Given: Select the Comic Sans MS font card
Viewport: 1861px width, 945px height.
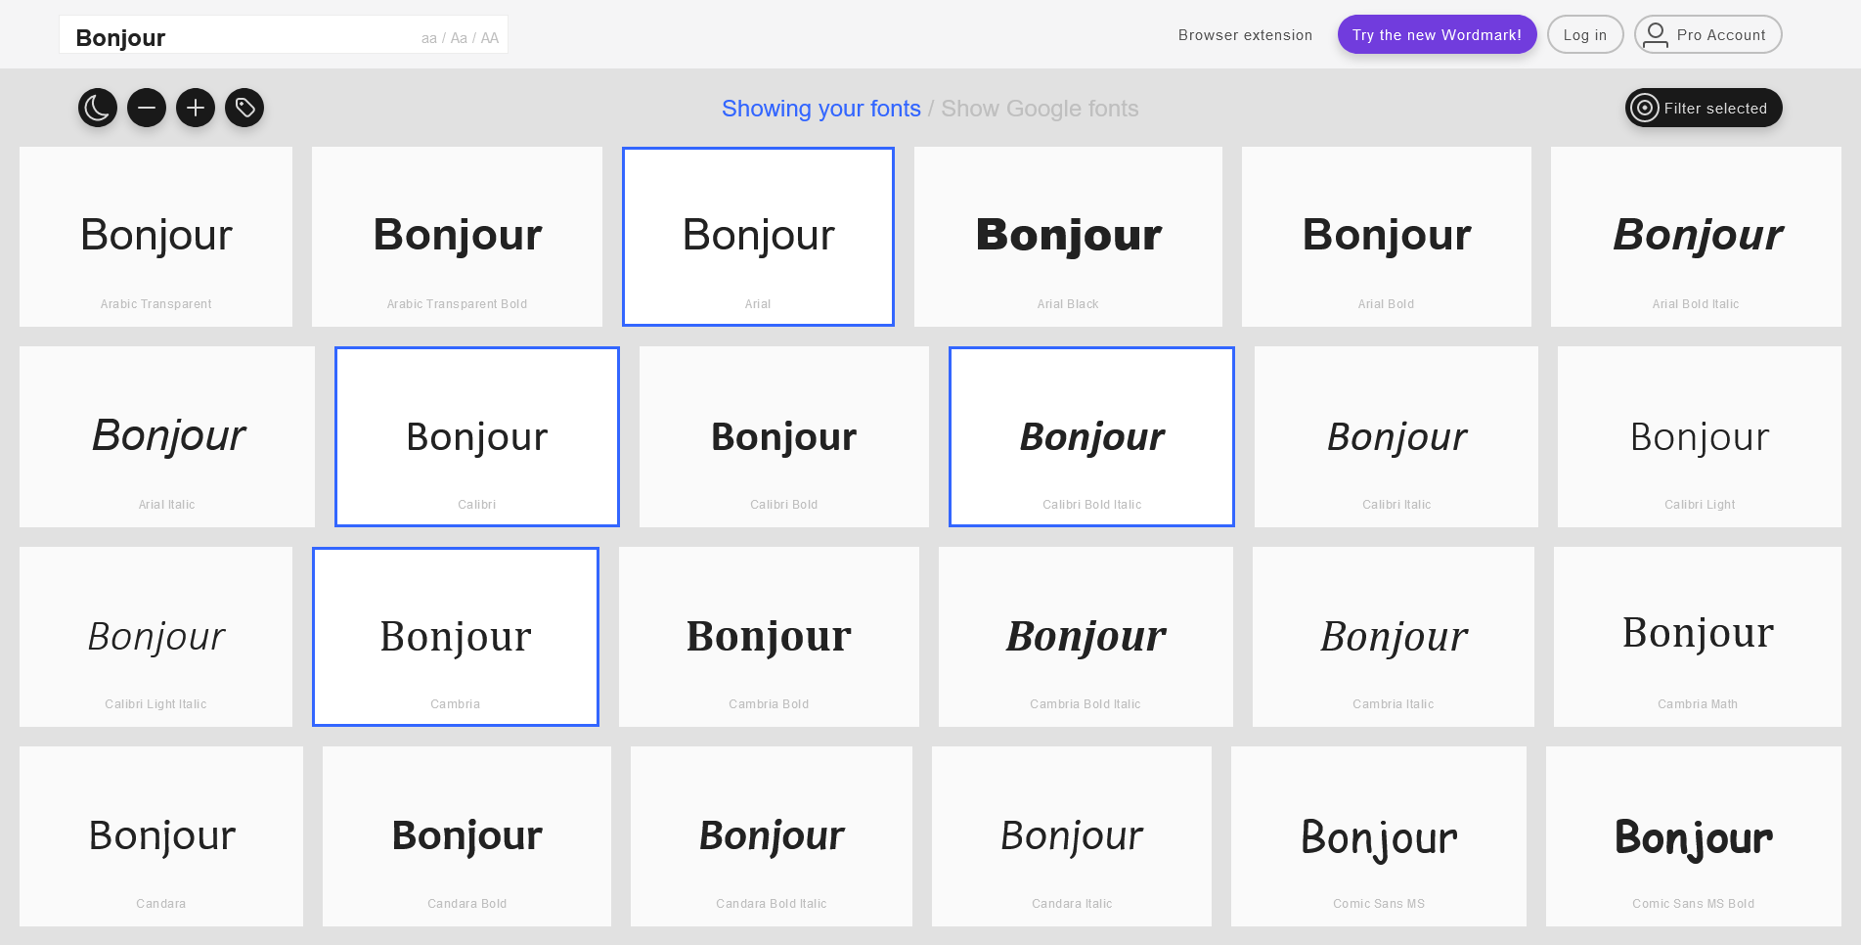Looking at the screenshot, I should (x=1379, y=836).
